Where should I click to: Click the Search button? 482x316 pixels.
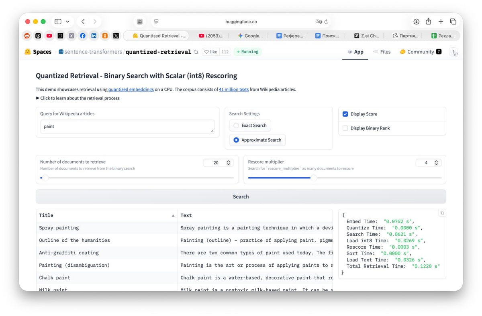click(241, 196)
